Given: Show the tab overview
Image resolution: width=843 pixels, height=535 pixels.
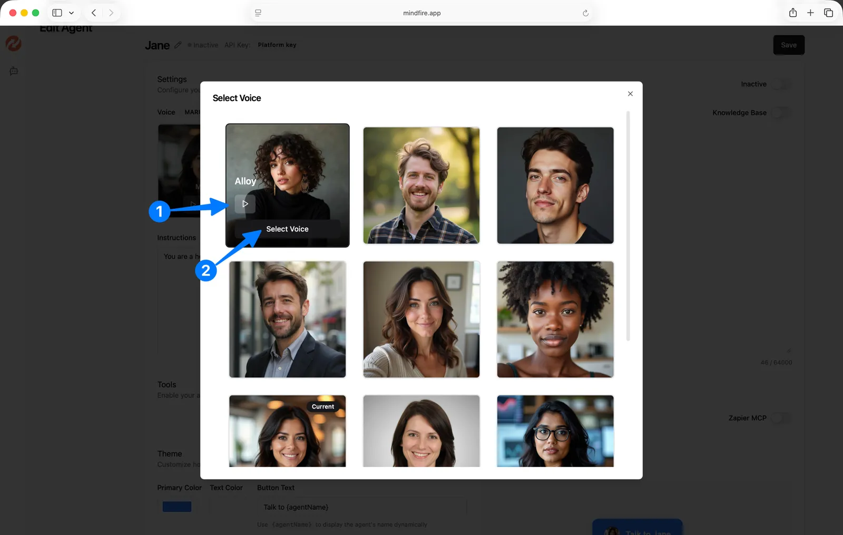Looking at the screenshot, I should click(x=828, y=13).
